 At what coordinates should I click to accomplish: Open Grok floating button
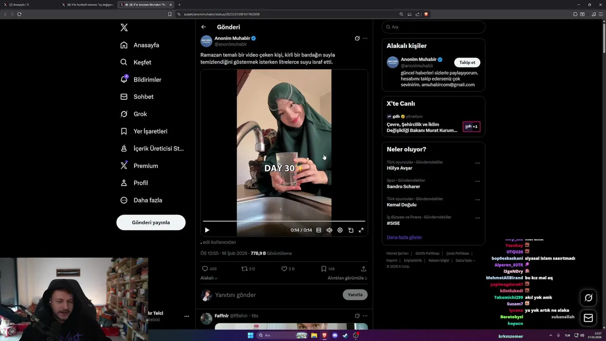588,298
